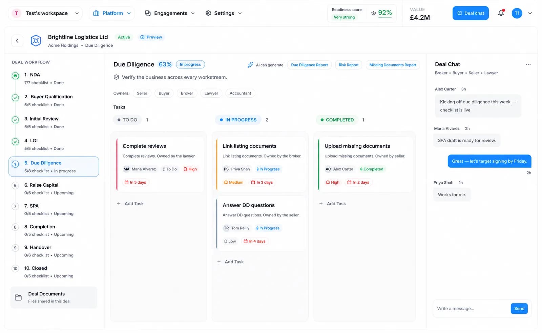The height and width of the screenshot is (333, 542).
Task: Click the Medium priority tag
Action: point(233,182)
